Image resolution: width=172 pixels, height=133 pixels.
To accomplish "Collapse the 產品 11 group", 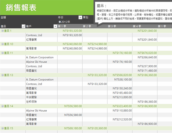I will tap(3, 53).
